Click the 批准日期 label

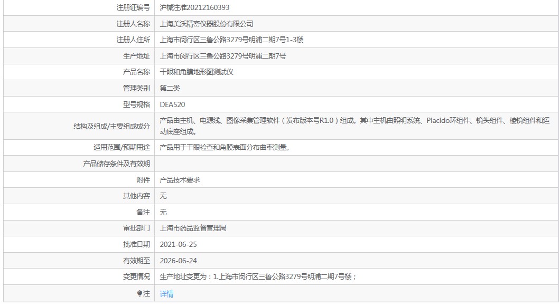click(136, 244)
